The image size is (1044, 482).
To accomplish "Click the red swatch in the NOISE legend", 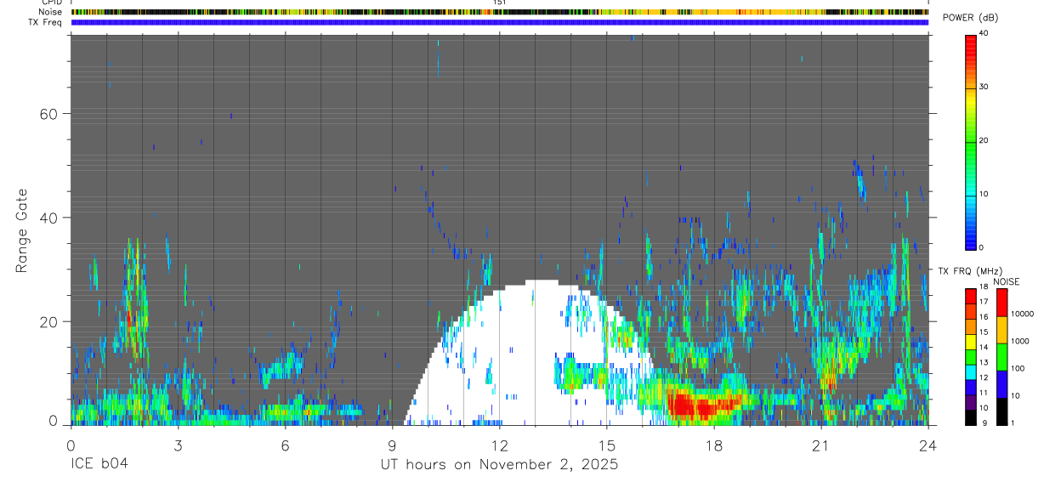I will 1001,303.
